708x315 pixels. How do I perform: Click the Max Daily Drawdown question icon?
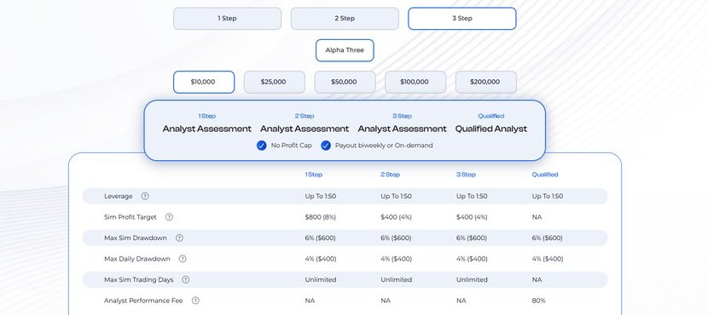click(x=183, y=259)
